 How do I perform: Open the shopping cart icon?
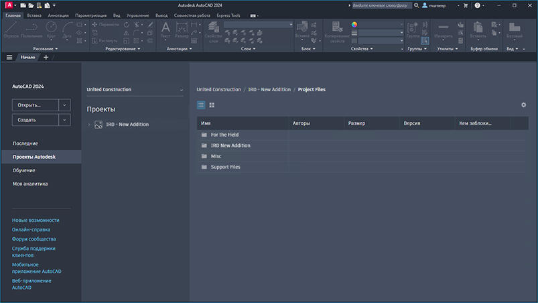point(466,5)
